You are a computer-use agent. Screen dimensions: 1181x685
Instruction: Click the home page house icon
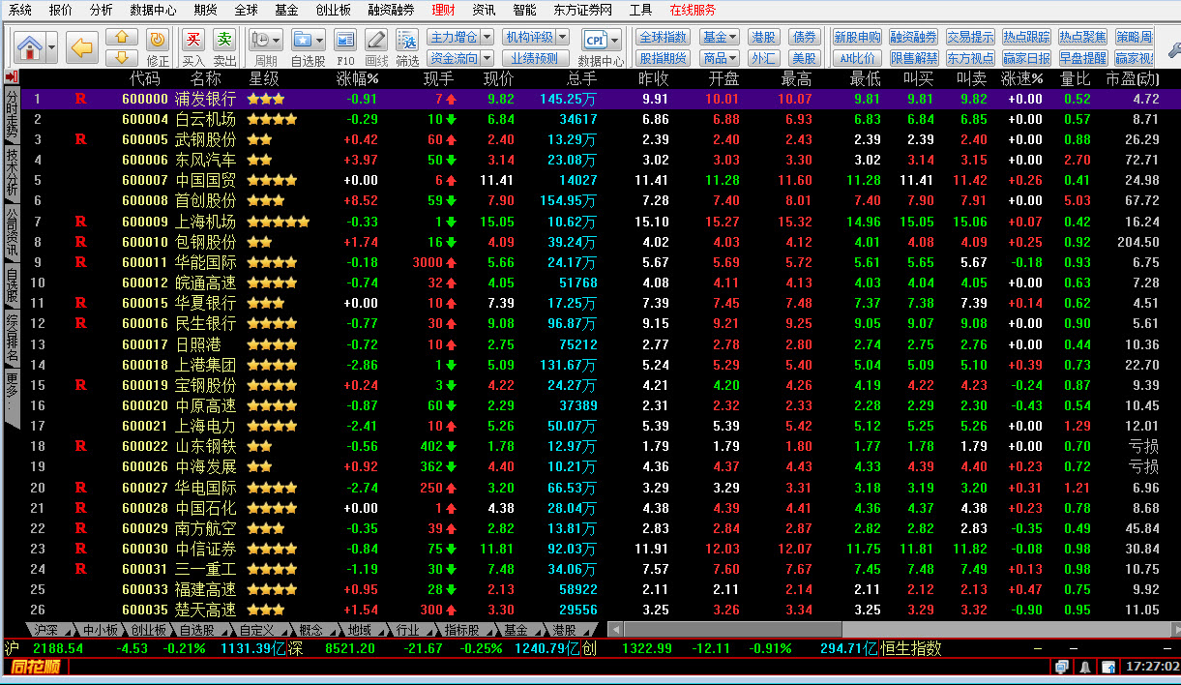pyautogui.click(x=29, y=46)
